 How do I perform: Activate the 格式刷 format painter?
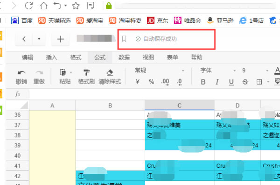(x=86, y=77)
